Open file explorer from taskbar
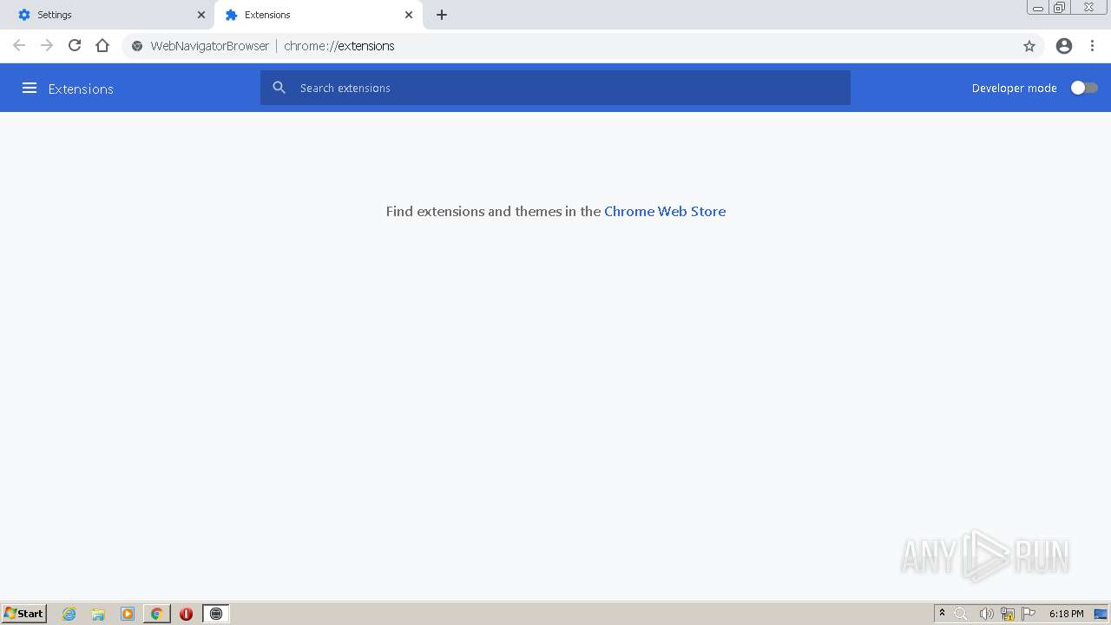 click(x=98, y=614)
